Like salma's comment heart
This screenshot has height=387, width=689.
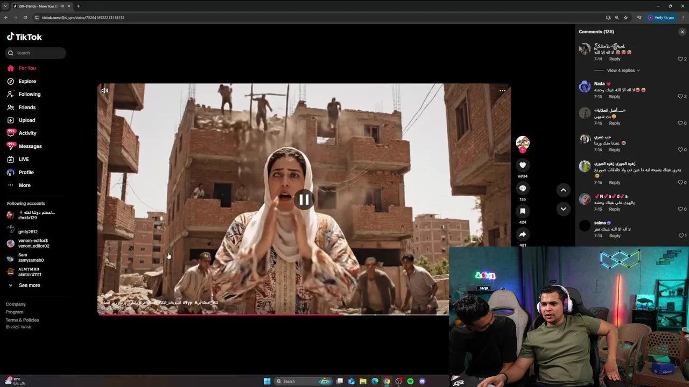pyautogui.click(x=680, y=235)
